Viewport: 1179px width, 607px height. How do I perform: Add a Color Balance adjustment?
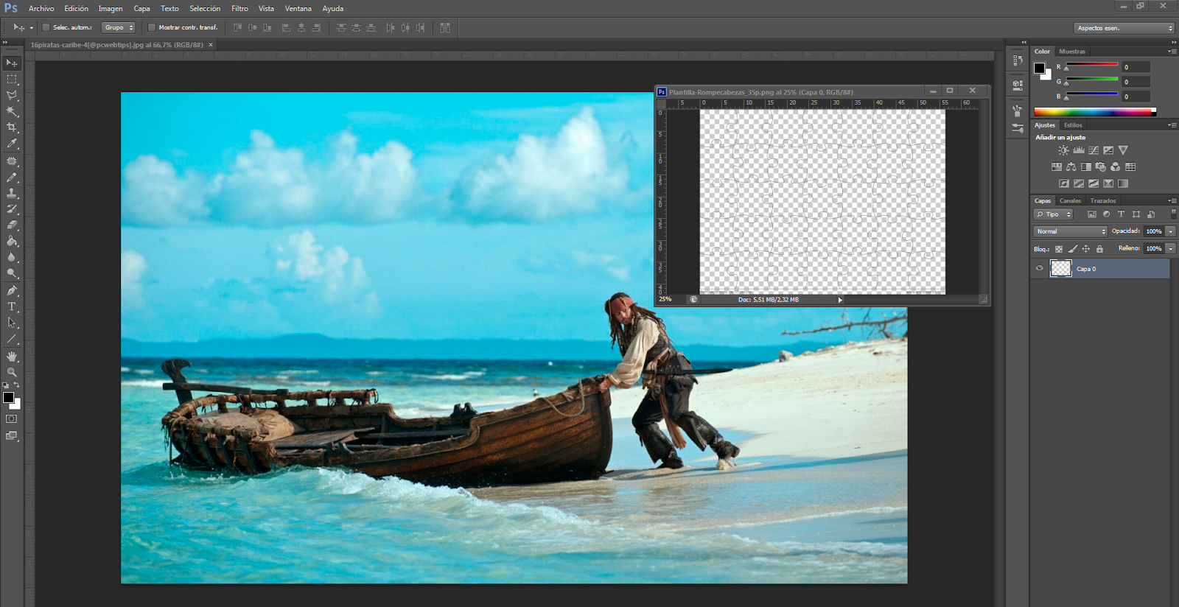pos(1071,167)
